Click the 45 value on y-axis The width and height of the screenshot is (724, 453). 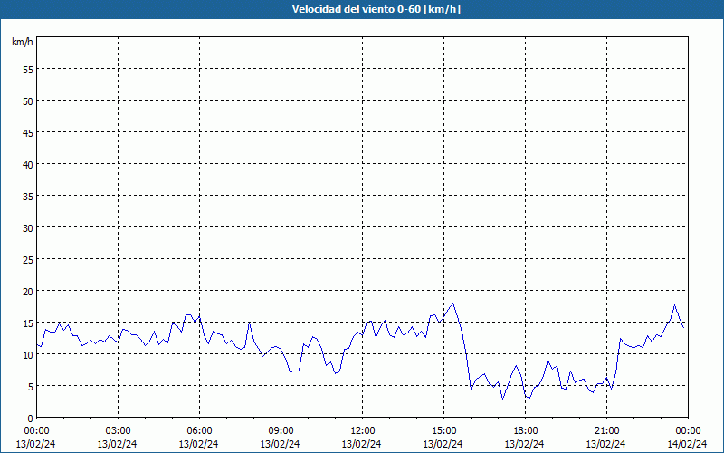(28, 132)
